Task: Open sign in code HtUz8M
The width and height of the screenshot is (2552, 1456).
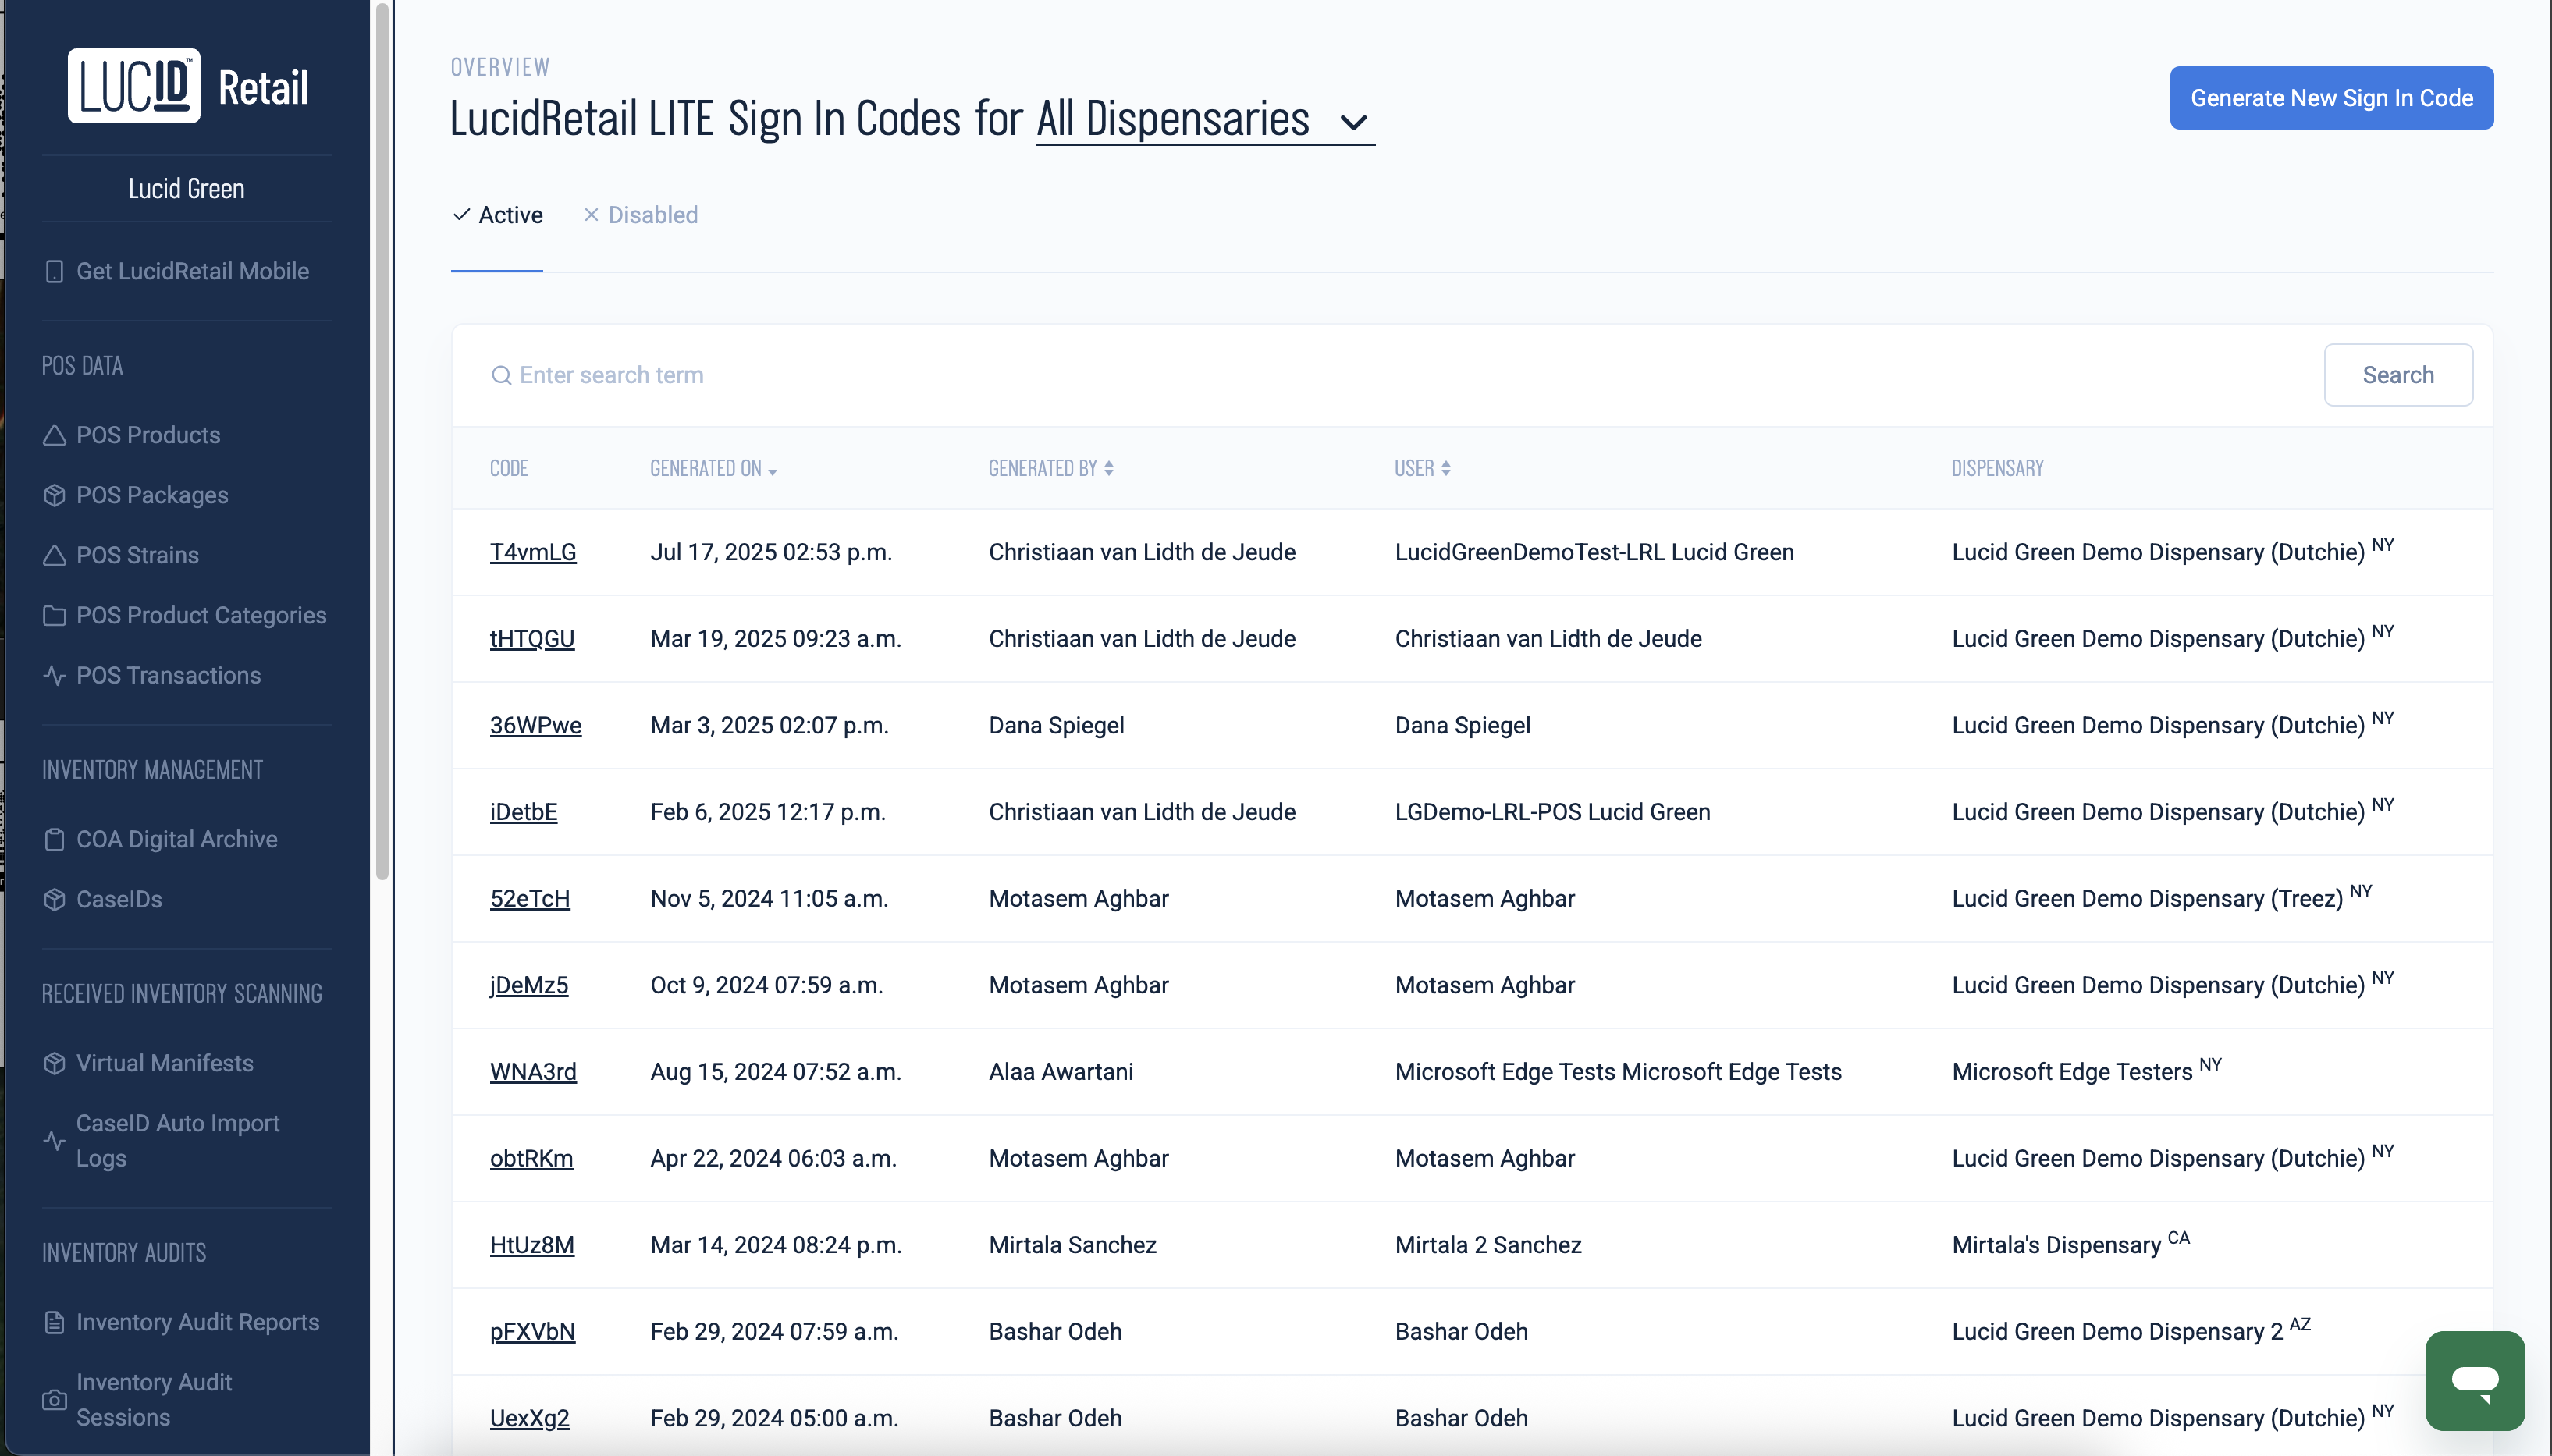Action: click(x=532, y=1246)
